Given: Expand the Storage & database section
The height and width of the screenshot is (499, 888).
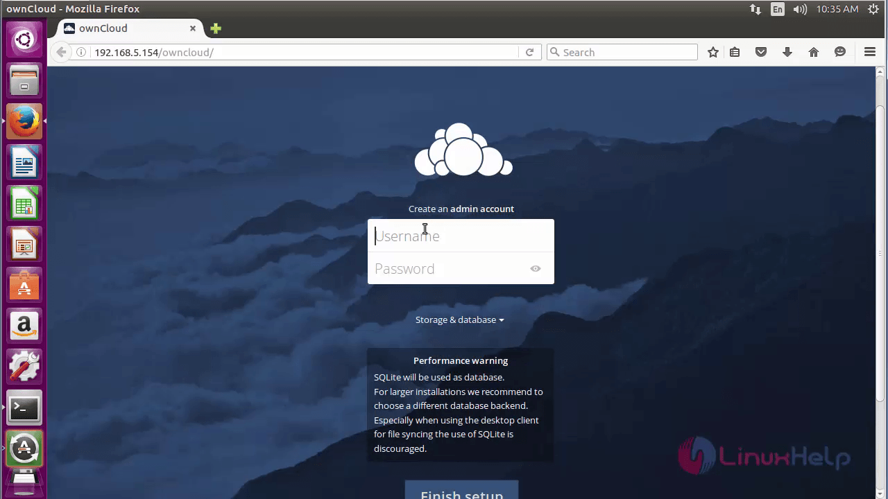Looking at the screenshot, I should pos(460,319).
